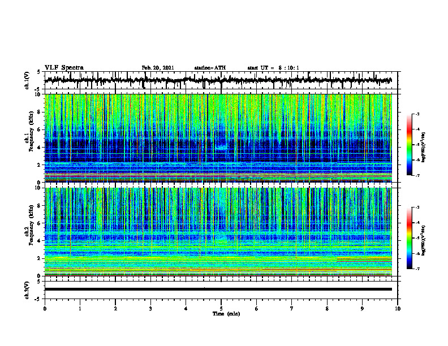Click the time axis tick label "9"
This screenshot has height=346, width=448.
[362, 309]
